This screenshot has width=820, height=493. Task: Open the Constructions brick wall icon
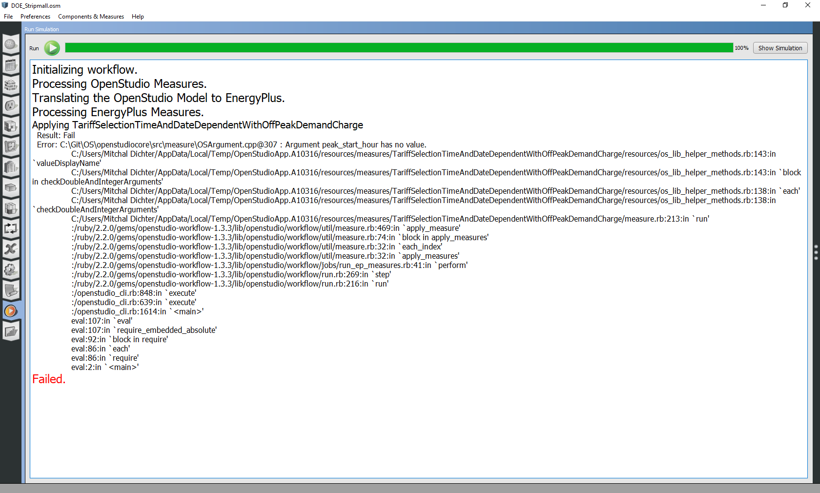click(x=11, y=85)
